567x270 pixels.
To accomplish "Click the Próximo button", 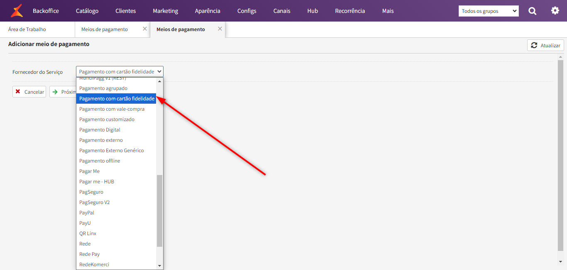I will point(63,92).
